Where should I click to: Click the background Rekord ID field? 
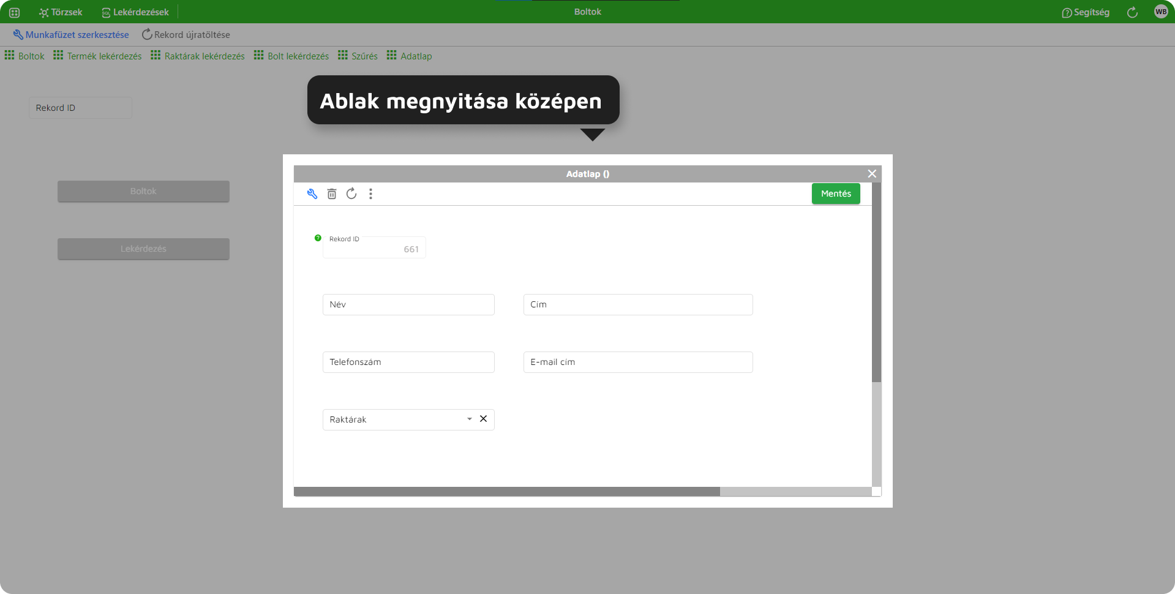click(x=80, y=108)
